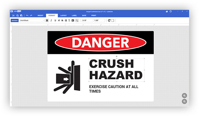Click the Copy icon
199x116 pixels.
17,16
